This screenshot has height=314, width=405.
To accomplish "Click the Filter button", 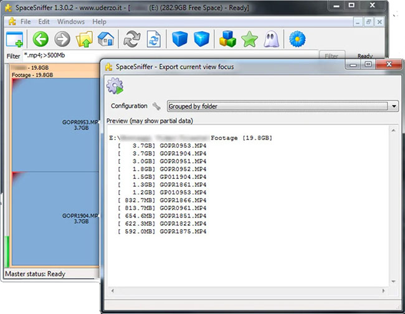I will [x=332, y=56].
